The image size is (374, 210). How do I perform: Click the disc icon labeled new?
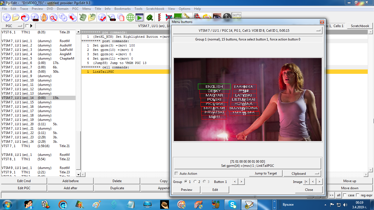(x=35, y=17)
